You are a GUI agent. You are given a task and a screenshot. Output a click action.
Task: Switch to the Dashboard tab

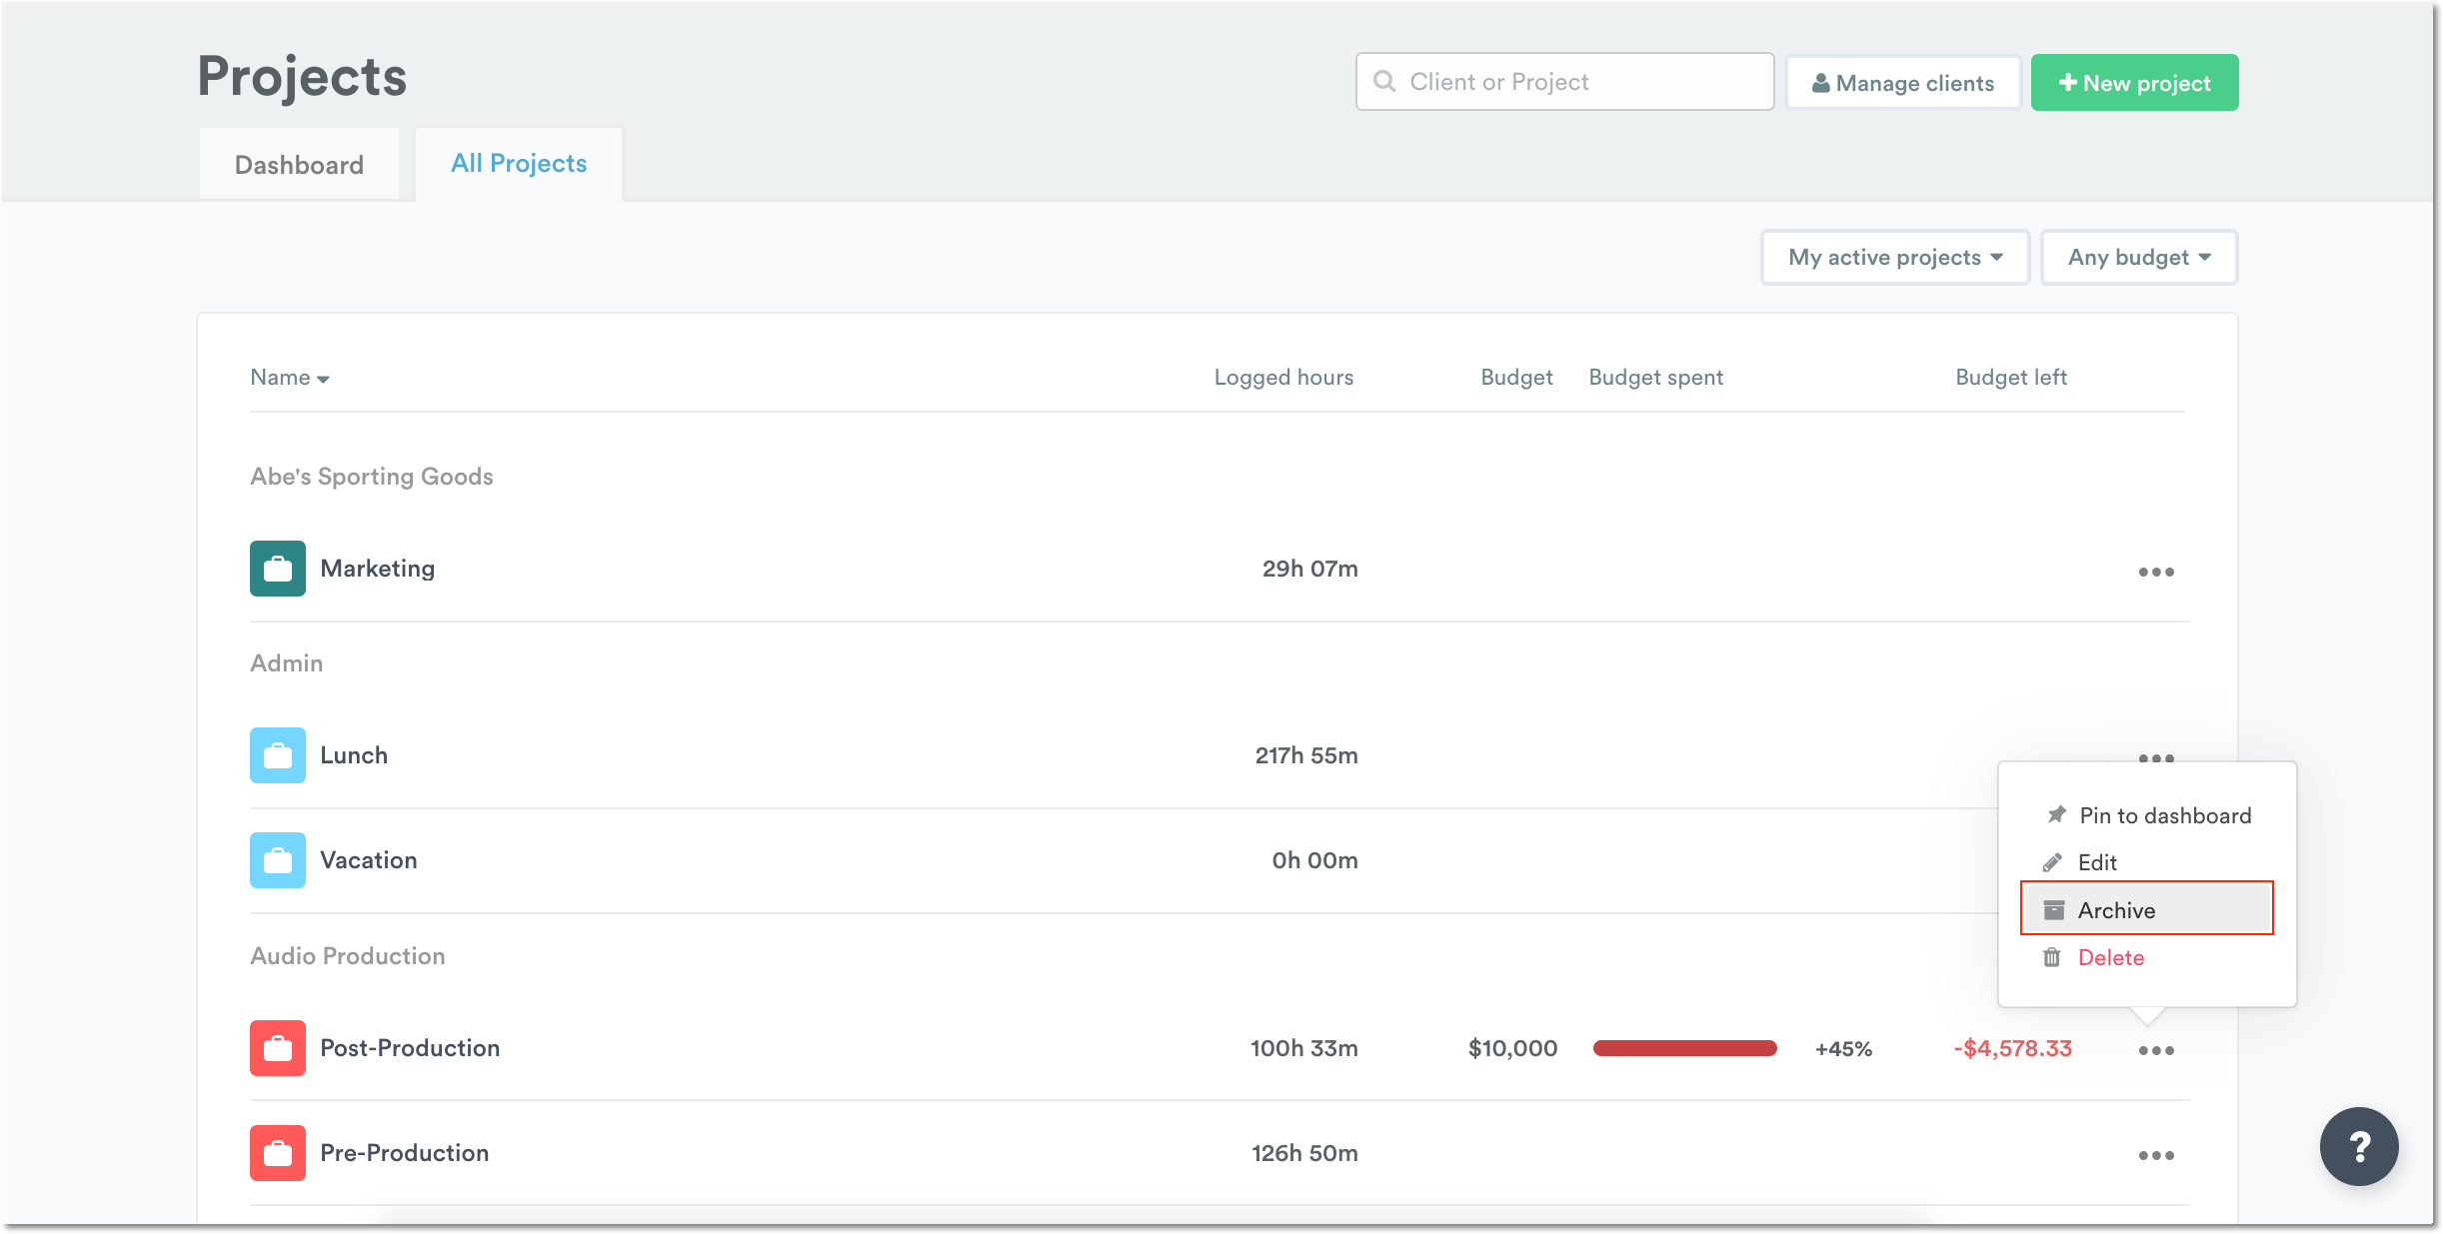coord(299,163)
